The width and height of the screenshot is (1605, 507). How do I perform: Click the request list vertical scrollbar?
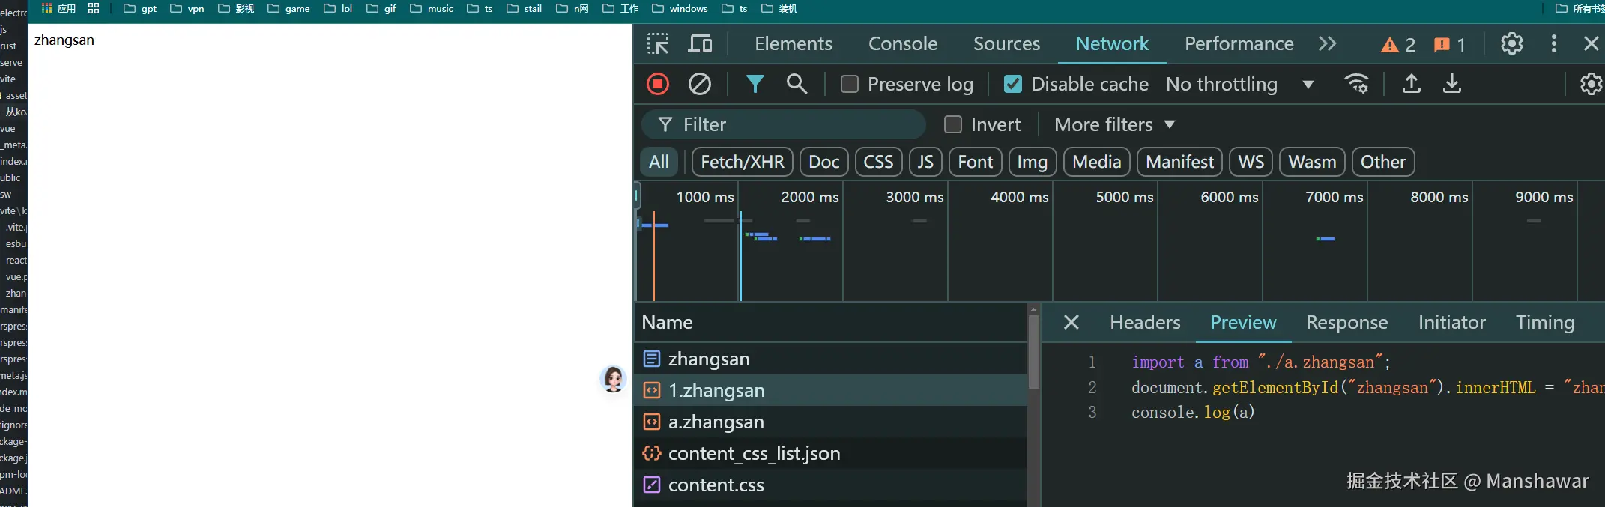tap(1033, 352)
